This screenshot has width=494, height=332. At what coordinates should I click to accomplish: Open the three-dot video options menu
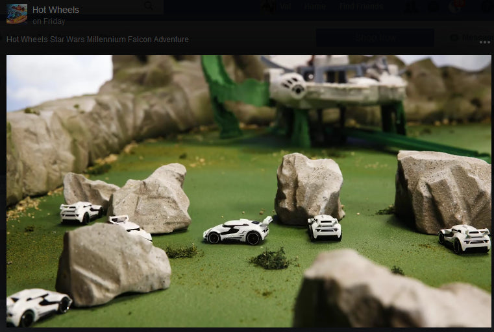click(485, 42)
